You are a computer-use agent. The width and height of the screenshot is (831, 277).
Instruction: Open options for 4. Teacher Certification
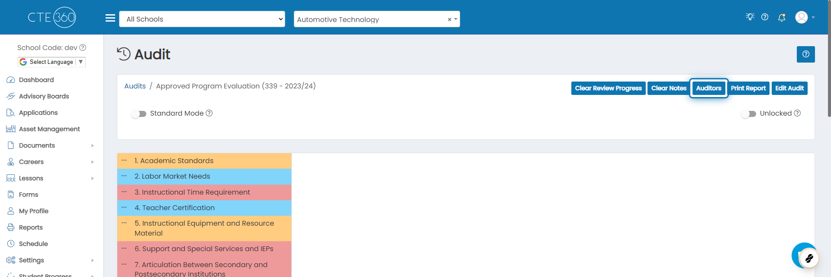click(x=124, y=207)
